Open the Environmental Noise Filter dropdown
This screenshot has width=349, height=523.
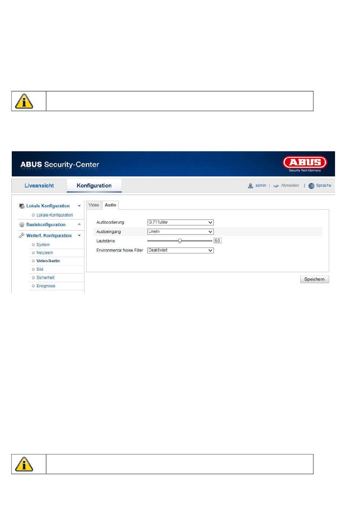180,250
